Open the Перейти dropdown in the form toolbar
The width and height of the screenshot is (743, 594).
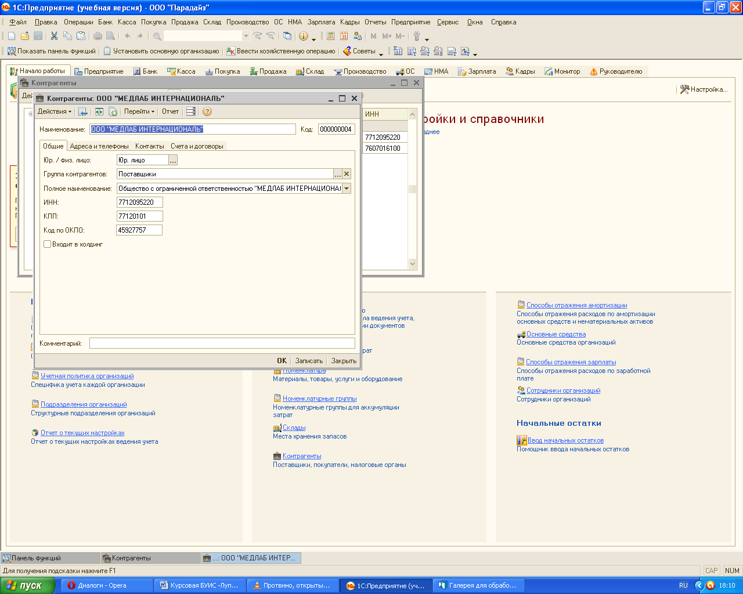coord(139,111)
